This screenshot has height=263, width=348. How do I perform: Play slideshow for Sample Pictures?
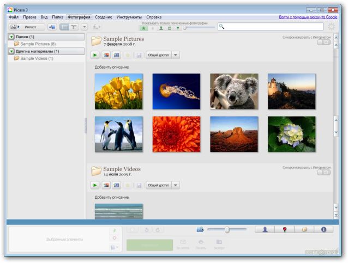(95, 55)
